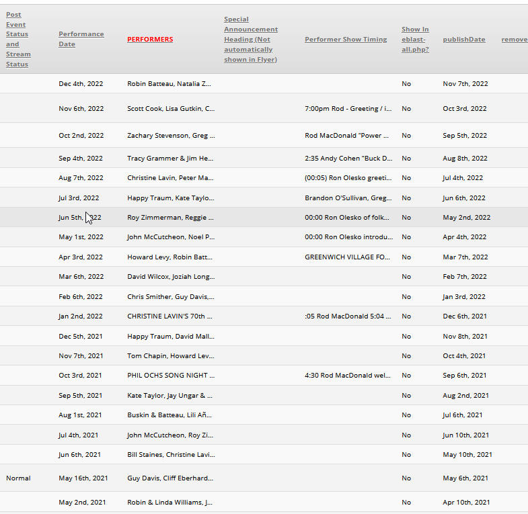Sort by Performance Date column header
The height and width of the screenshot is (514, 528).
click(x=81, y=39)
